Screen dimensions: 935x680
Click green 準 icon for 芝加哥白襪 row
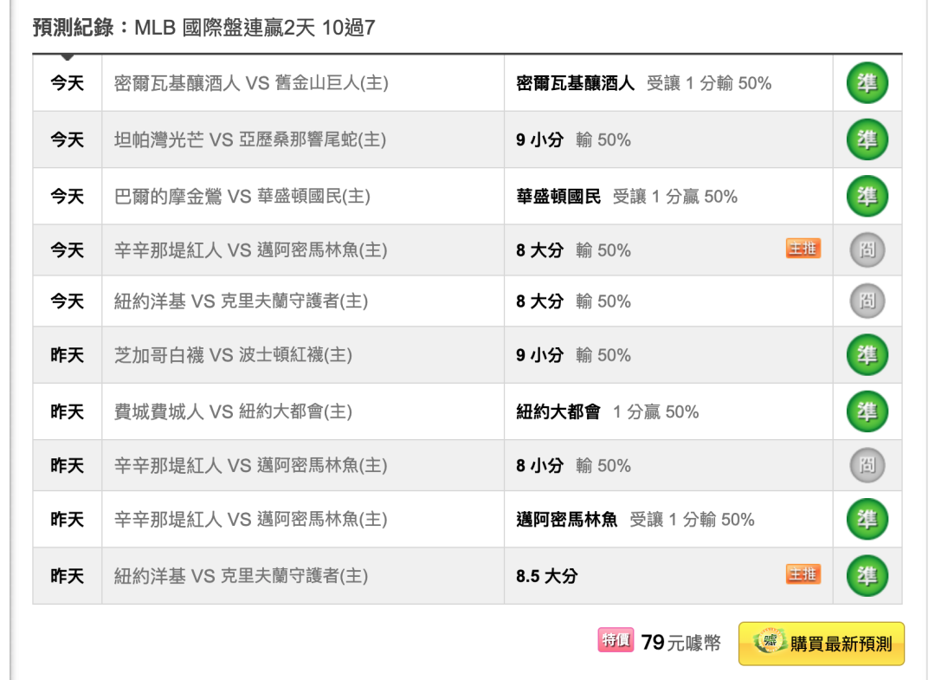[x=867, y=355]
